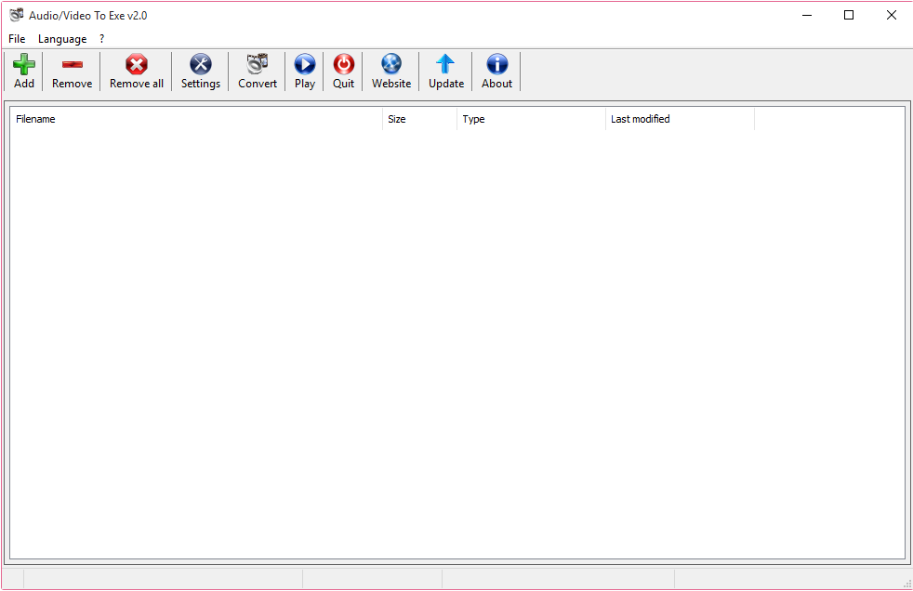Click the green Add toolbar icon

pos(24,64)
